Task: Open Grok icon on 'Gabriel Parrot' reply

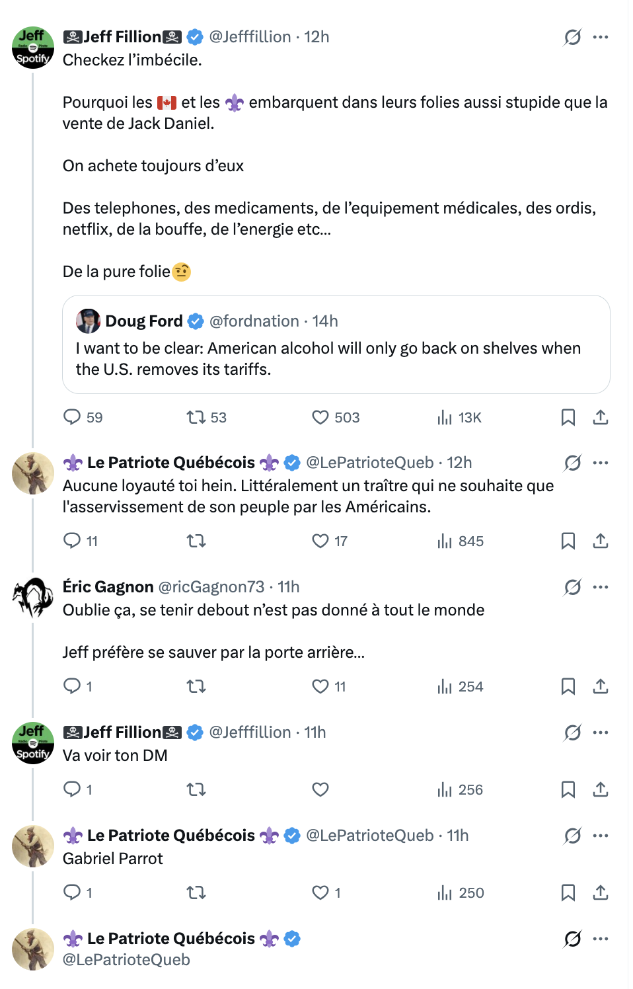Action: [572, 836]
